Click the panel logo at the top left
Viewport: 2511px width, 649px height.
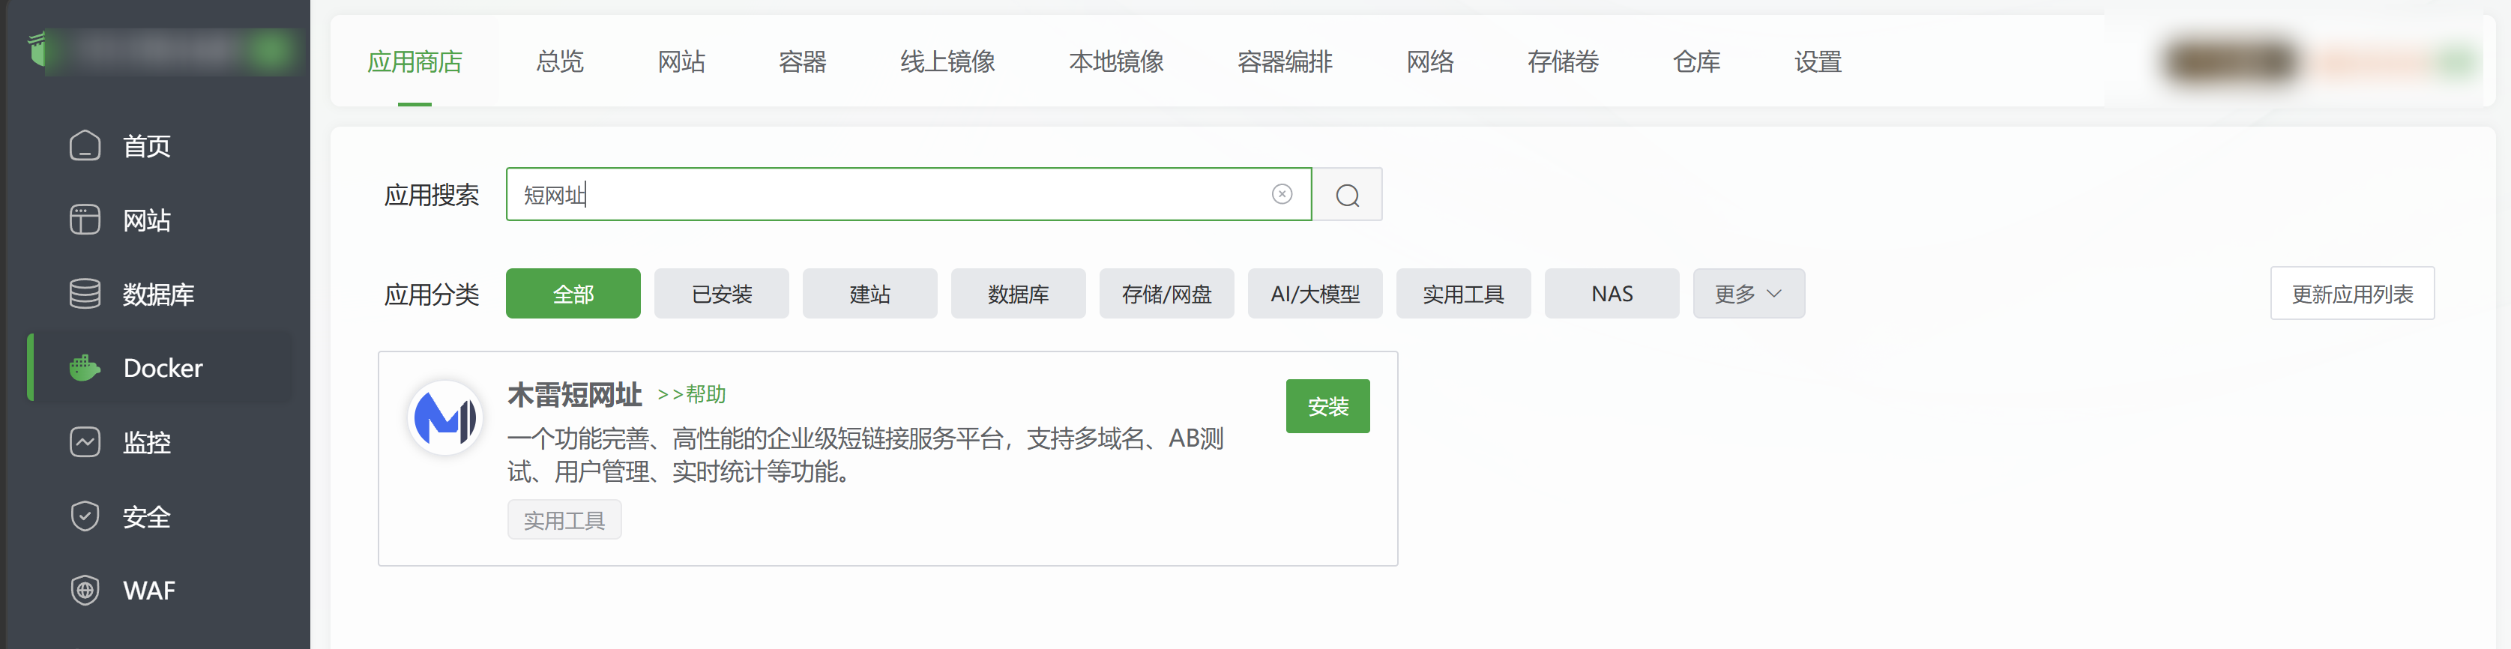(38, 48)
